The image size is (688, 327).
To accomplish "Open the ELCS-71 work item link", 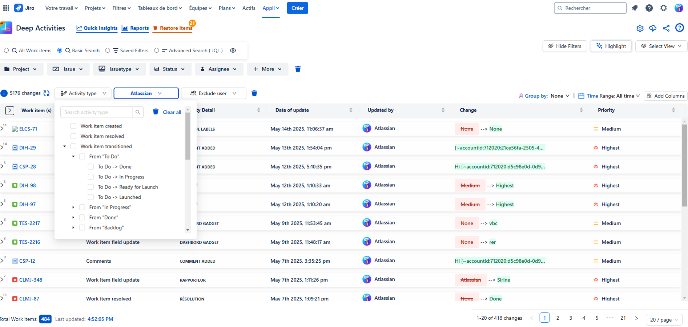I will 28,129.
